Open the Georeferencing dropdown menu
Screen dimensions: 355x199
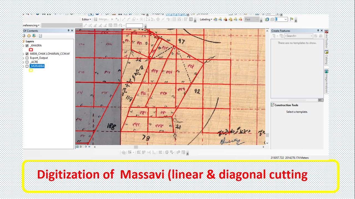(x=31, y=25)
